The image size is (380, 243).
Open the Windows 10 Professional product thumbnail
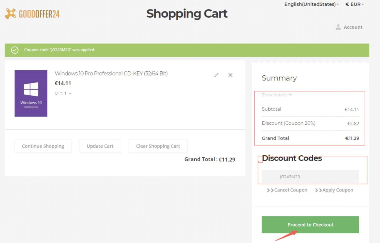[31, 93]
